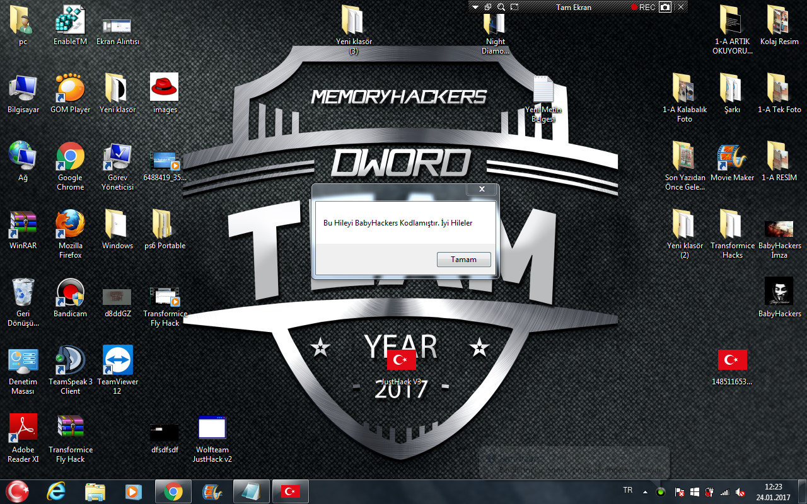Launch the Bandicam desktop shortcut
This screenshot has width=807, height=504.
(71, 297)
